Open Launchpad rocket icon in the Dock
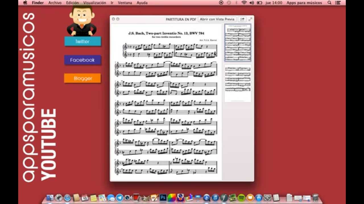Screen dimensions: 364x204 coord(59,198)
